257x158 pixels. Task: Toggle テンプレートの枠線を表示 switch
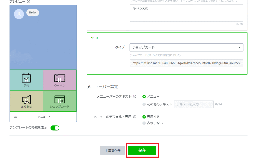click(x=55, y=128)
